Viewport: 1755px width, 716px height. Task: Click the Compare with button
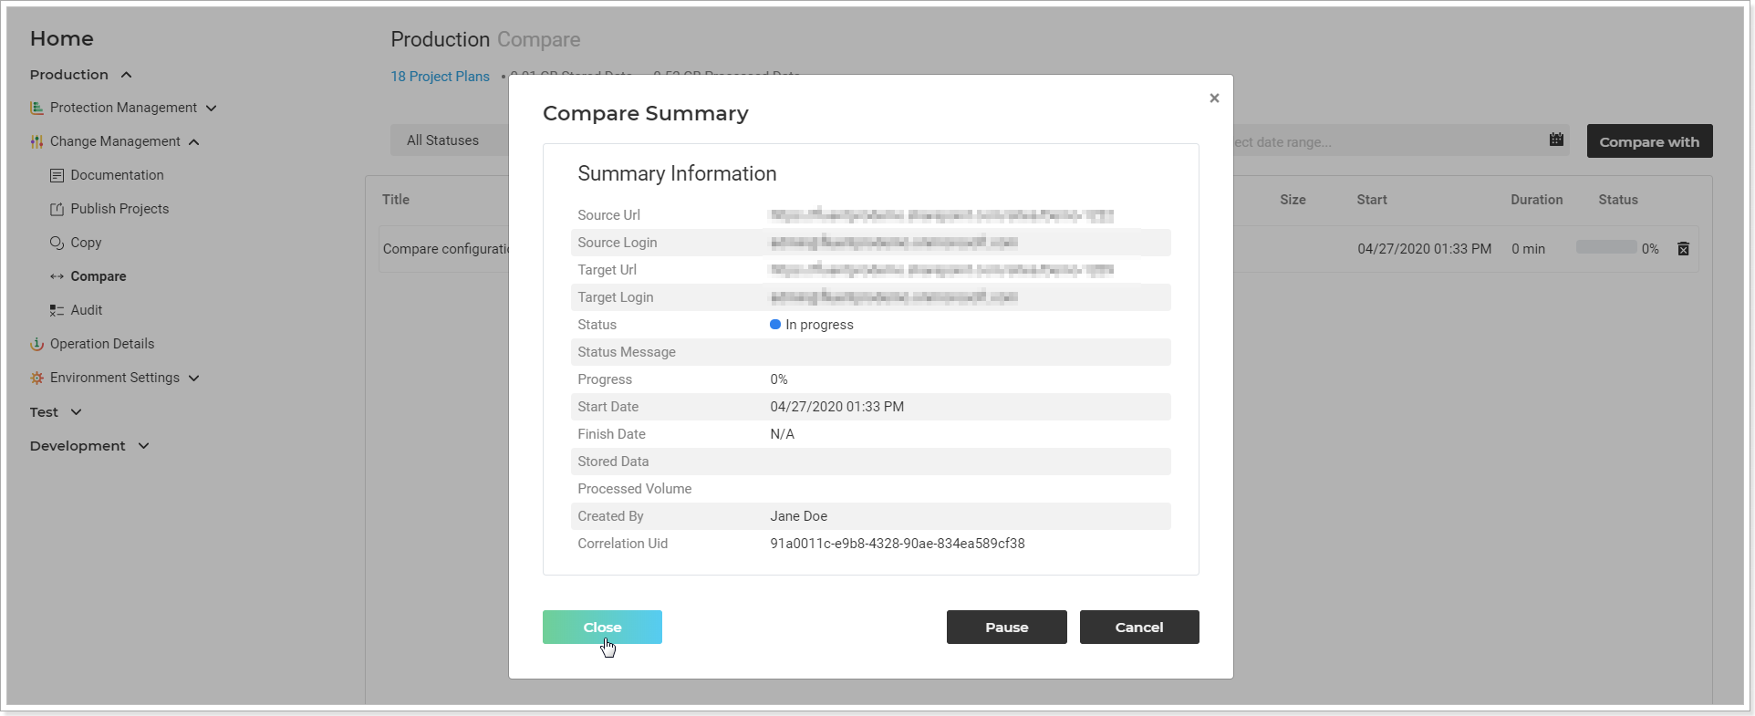click(x=1649, y=141)
